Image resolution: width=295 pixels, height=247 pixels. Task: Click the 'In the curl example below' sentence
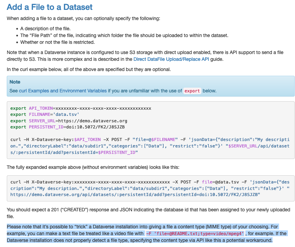[x=89, y=69]
